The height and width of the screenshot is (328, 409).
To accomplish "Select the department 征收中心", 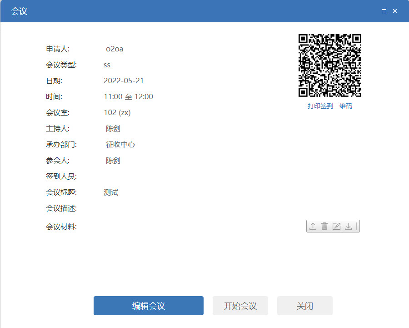I will pos(120,144).
